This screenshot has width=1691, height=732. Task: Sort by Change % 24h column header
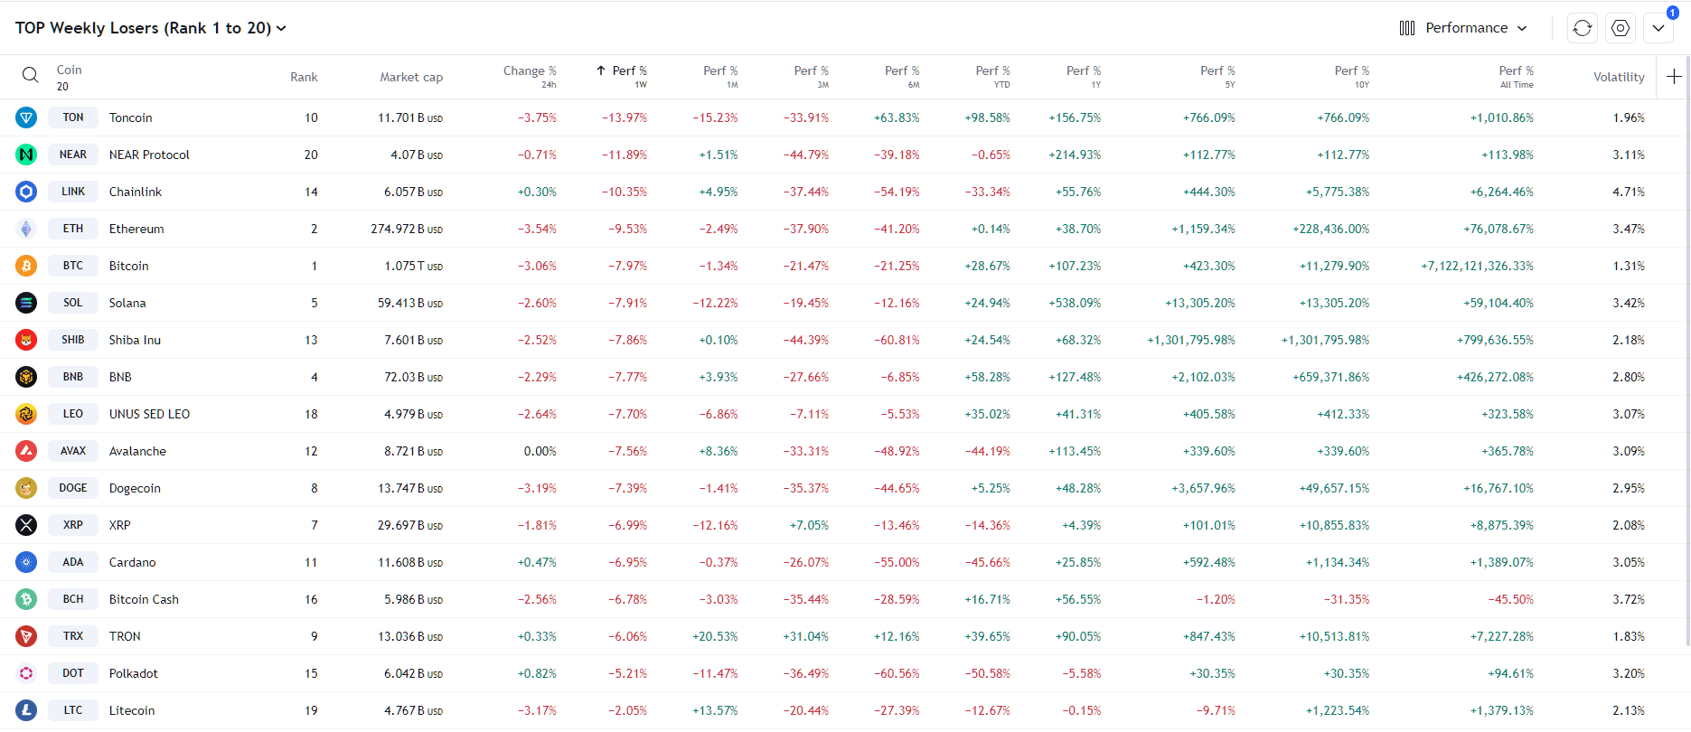point(530,76)
